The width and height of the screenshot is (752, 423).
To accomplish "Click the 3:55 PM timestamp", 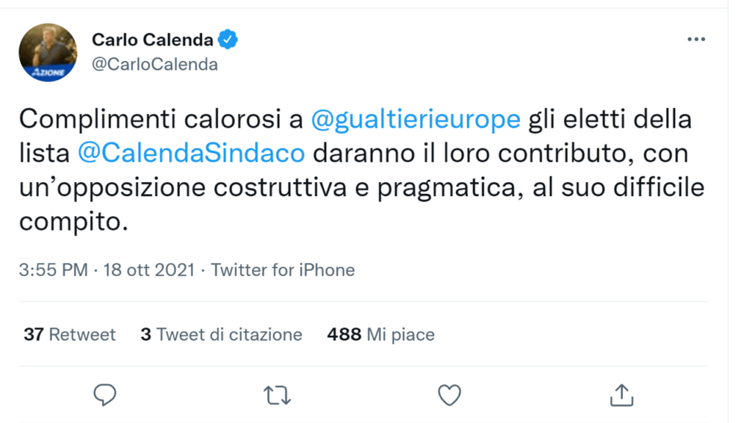I will 54,270.
